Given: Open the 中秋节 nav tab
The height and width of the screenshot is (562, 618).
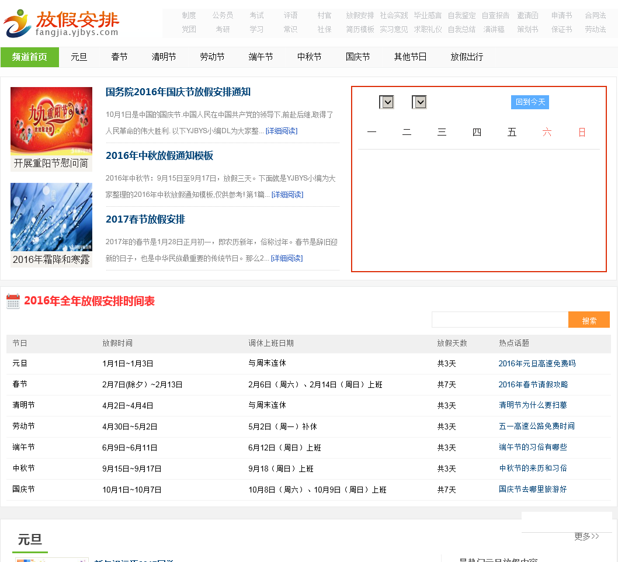Looking at the screenshot, I should click(309, 57).
